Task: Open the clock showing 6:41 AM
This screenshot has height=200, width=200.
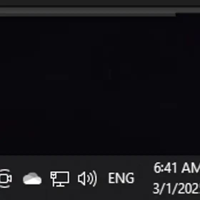Action: click(177, 168)
